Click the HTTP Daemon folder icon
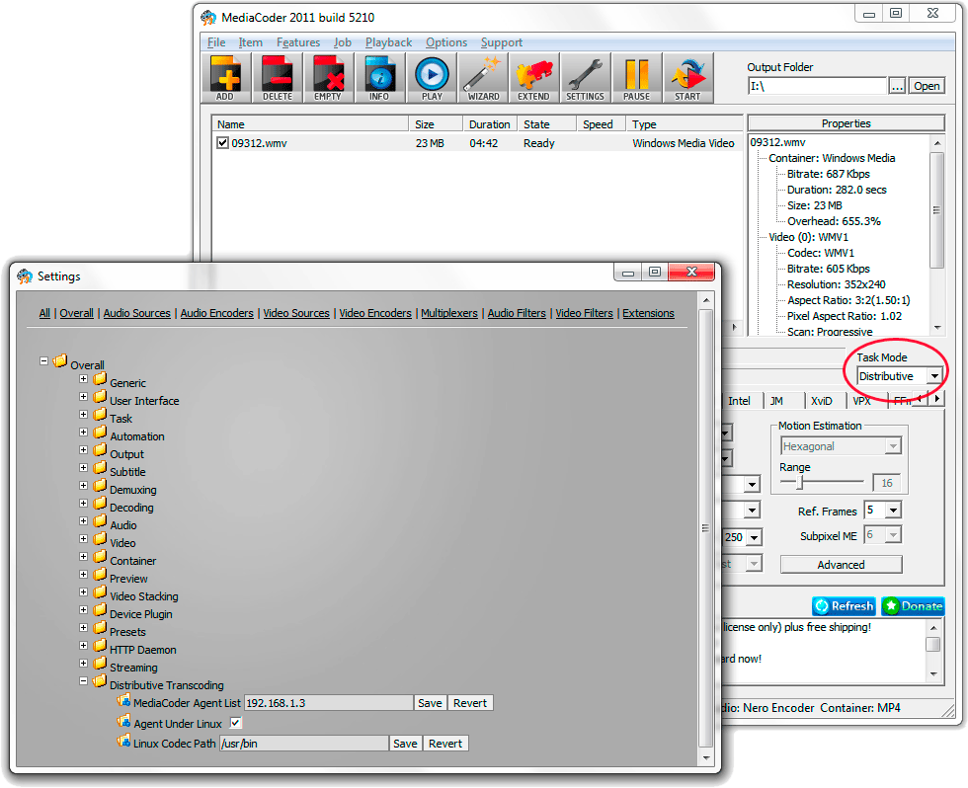Viewport: 968px width, 788px height. 100,645
